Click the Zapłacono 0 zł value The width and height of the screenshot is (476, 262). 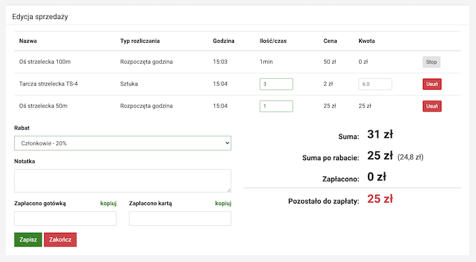377,177
